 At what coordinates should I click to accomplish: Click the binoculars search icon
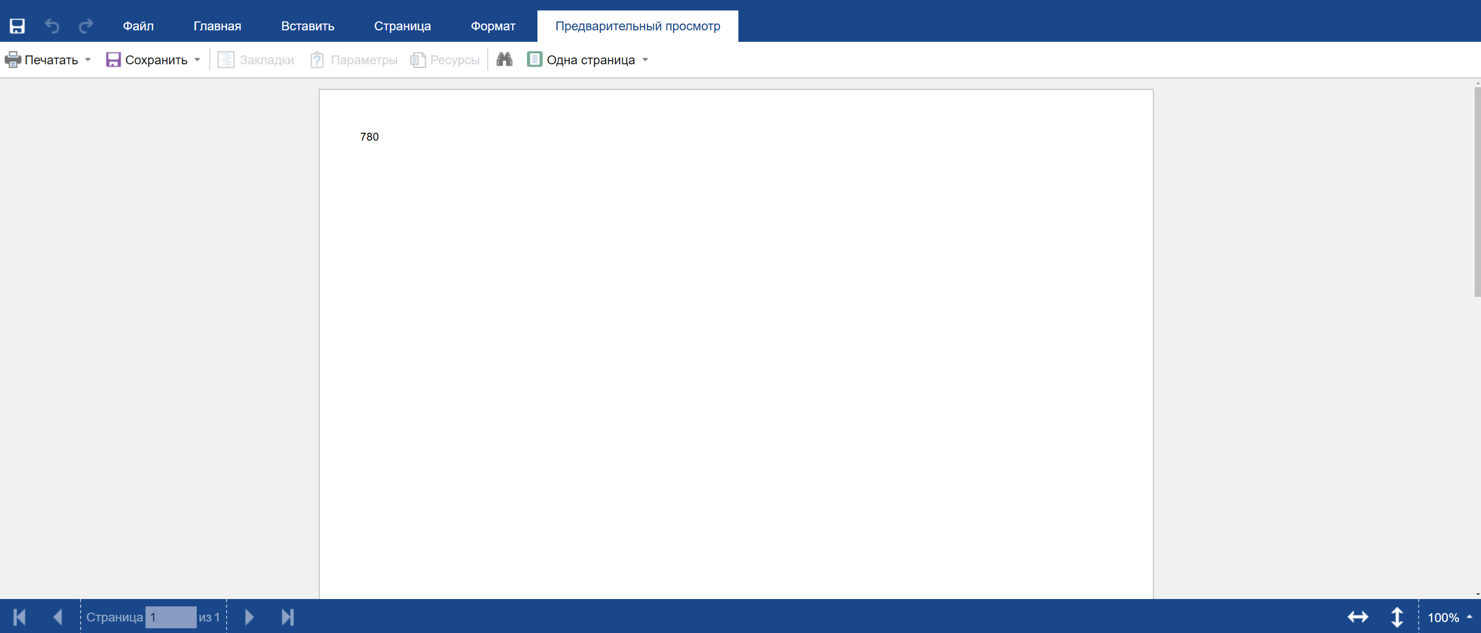(x=504, y=59)
